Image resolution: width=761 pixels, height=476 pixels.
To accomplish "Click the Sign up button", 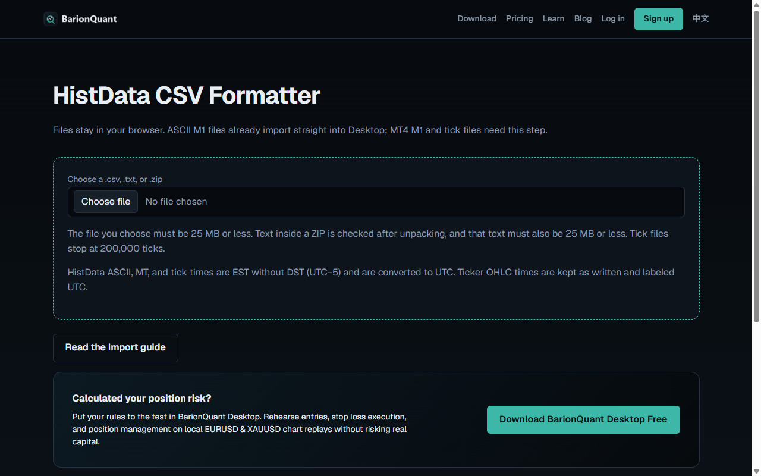I will tap(659, 19).
